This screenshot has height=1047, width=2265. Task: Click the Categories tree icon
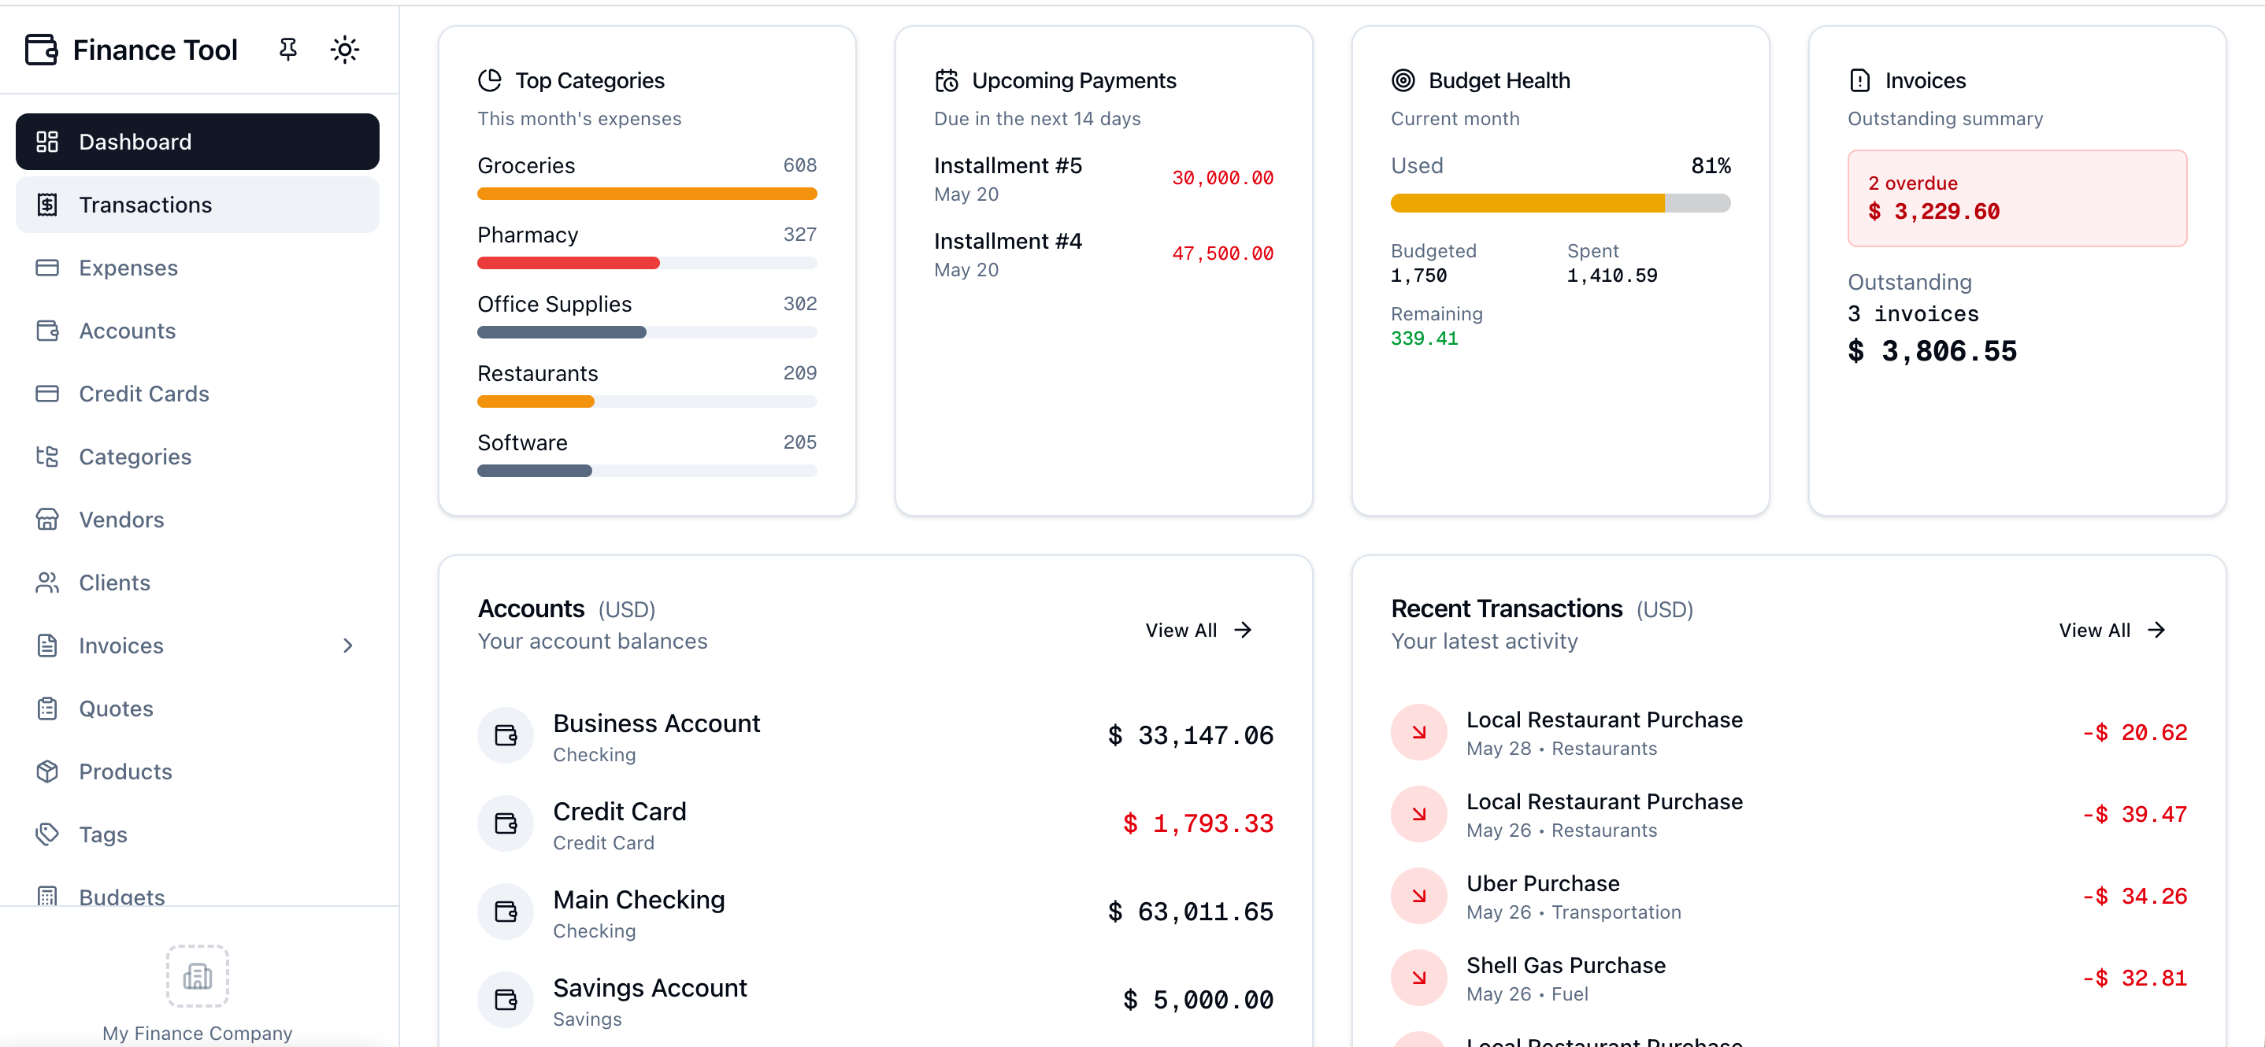pos(47,457)
